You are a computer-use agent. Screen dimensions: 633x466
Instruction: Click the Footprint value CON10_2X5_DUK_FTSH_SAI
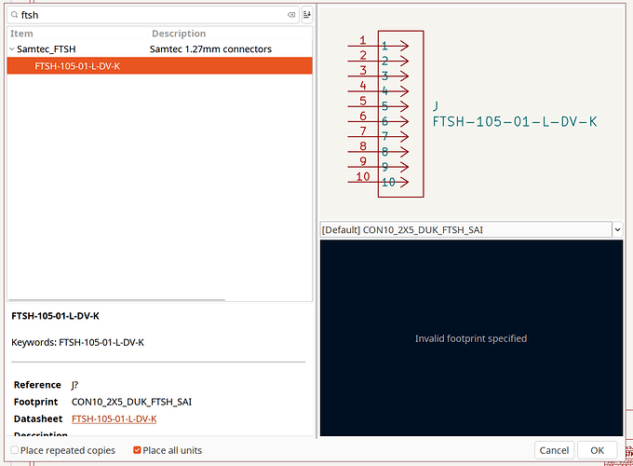131,402
